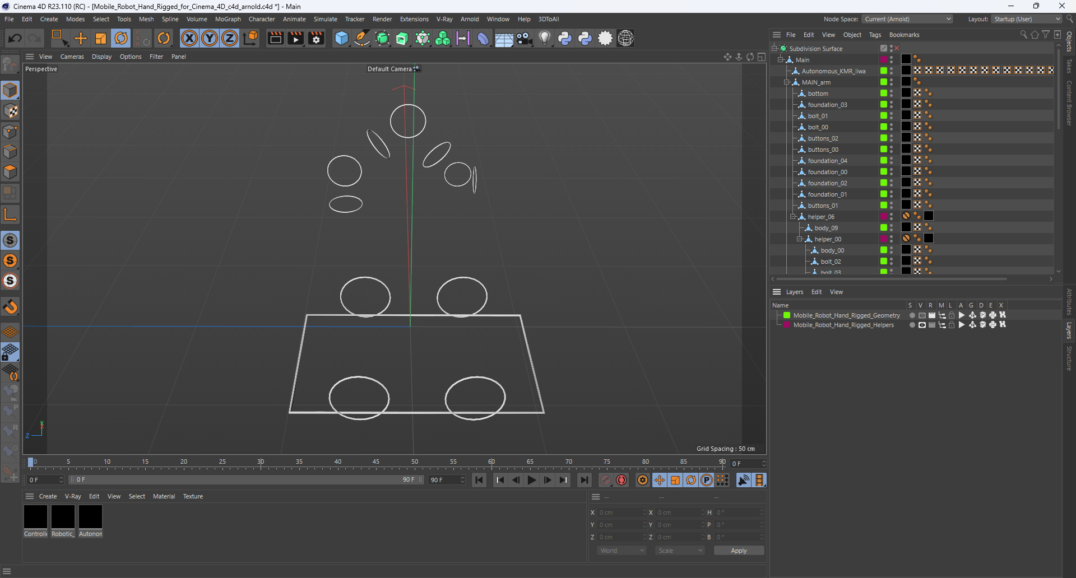Toggle the Enable Snap S icon
Screen dimensions: 1076x578
click(x=10, y=240)
